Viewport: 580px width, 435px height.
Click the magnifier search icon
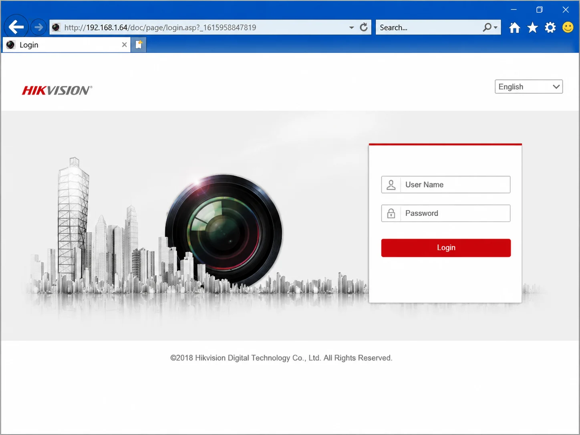tap(487, 27)
